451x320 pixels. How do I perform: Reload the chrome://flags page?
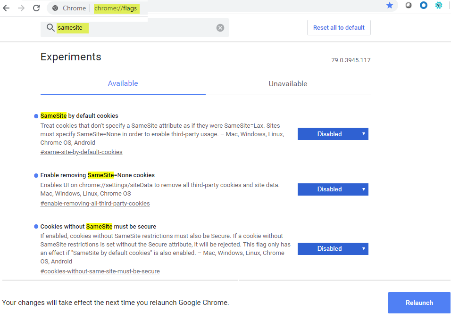tap(36, 8)
